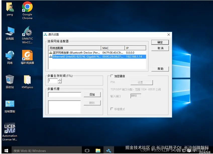Screen dimensions: 213x154
Task: Select the 网络 desktop icon
Action: 10,57
